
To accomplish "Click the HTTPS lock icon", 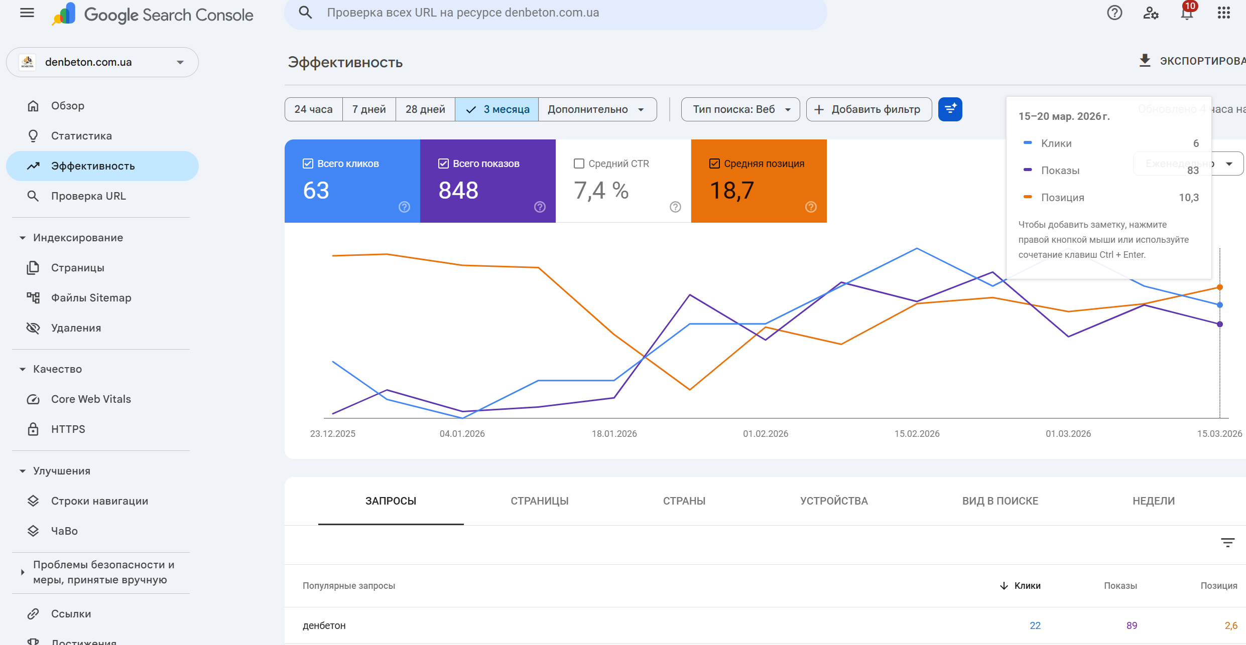I will click(x=33, y=429).
